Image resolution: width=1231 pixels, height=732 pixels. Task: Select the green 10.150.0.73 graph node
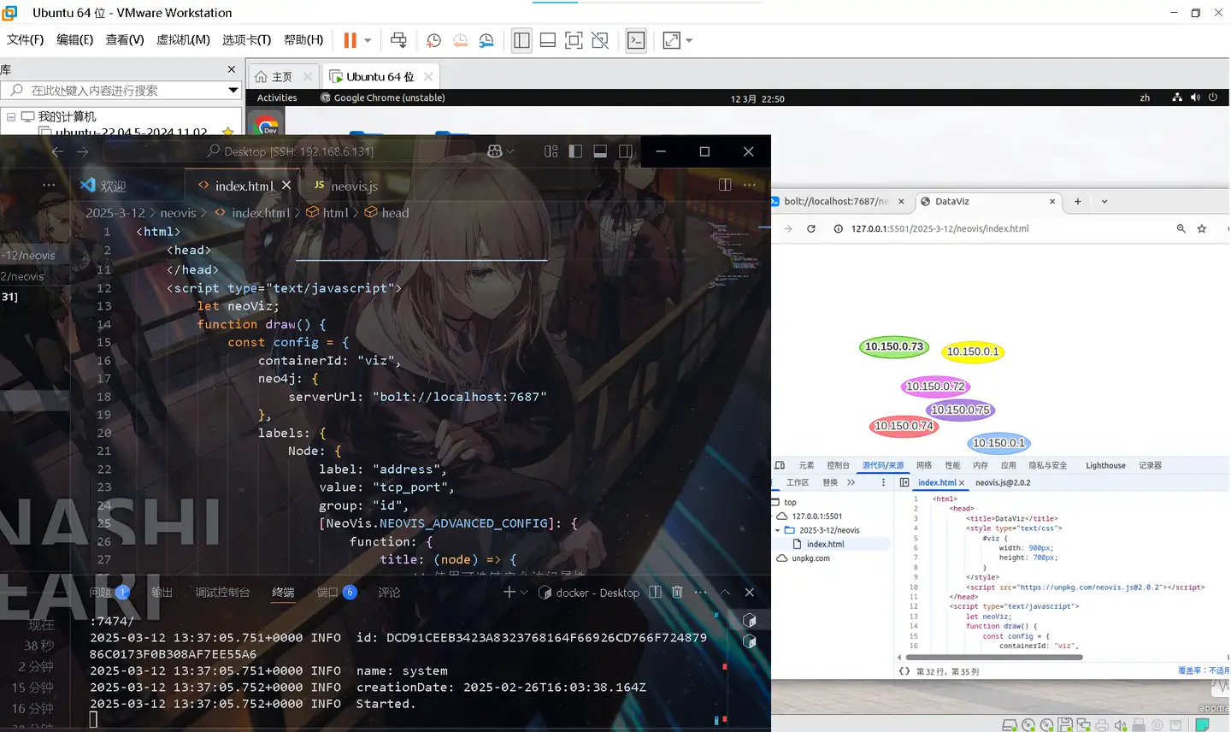893,346
